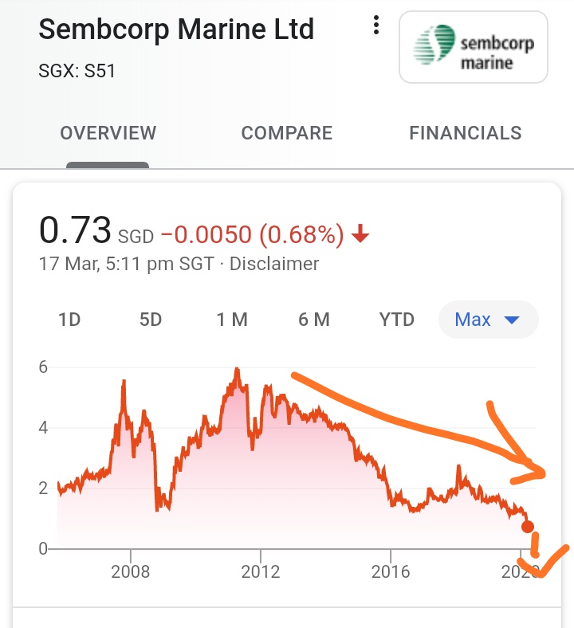This screenshot has width=574, height=628.
Task: Click the 2008 label on chart axis
Action: [131, 572]
